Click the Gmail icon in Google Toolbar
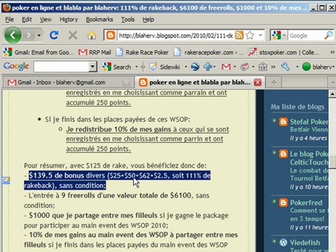Viewport: 336px width, 252px height. (x=226, y=67)
